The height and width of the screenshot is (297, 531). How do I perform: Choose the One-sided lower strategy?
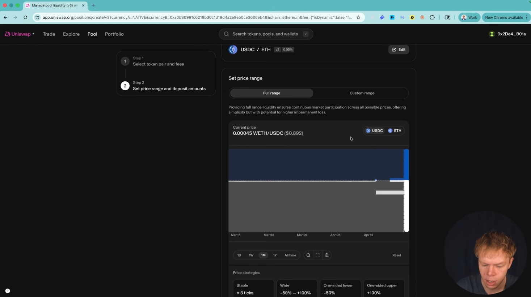tap(340, 289)
